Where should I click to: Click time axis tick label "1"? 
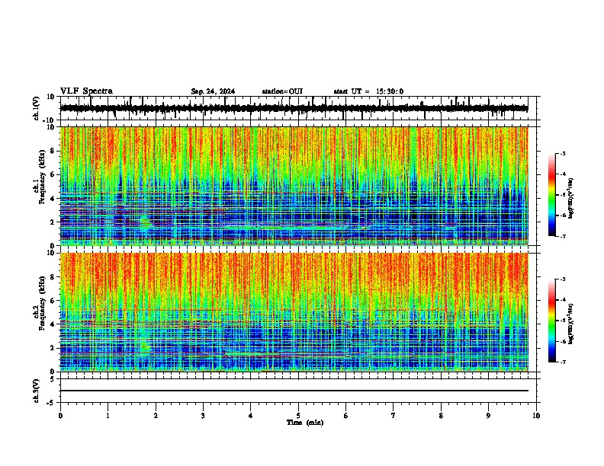[108, 416]
